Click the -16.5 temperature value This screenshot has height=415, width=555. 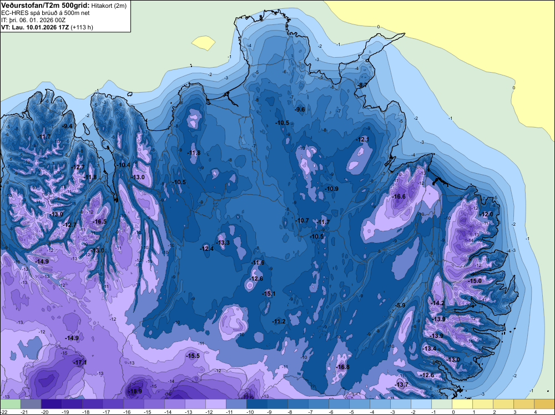click(99, 221)
